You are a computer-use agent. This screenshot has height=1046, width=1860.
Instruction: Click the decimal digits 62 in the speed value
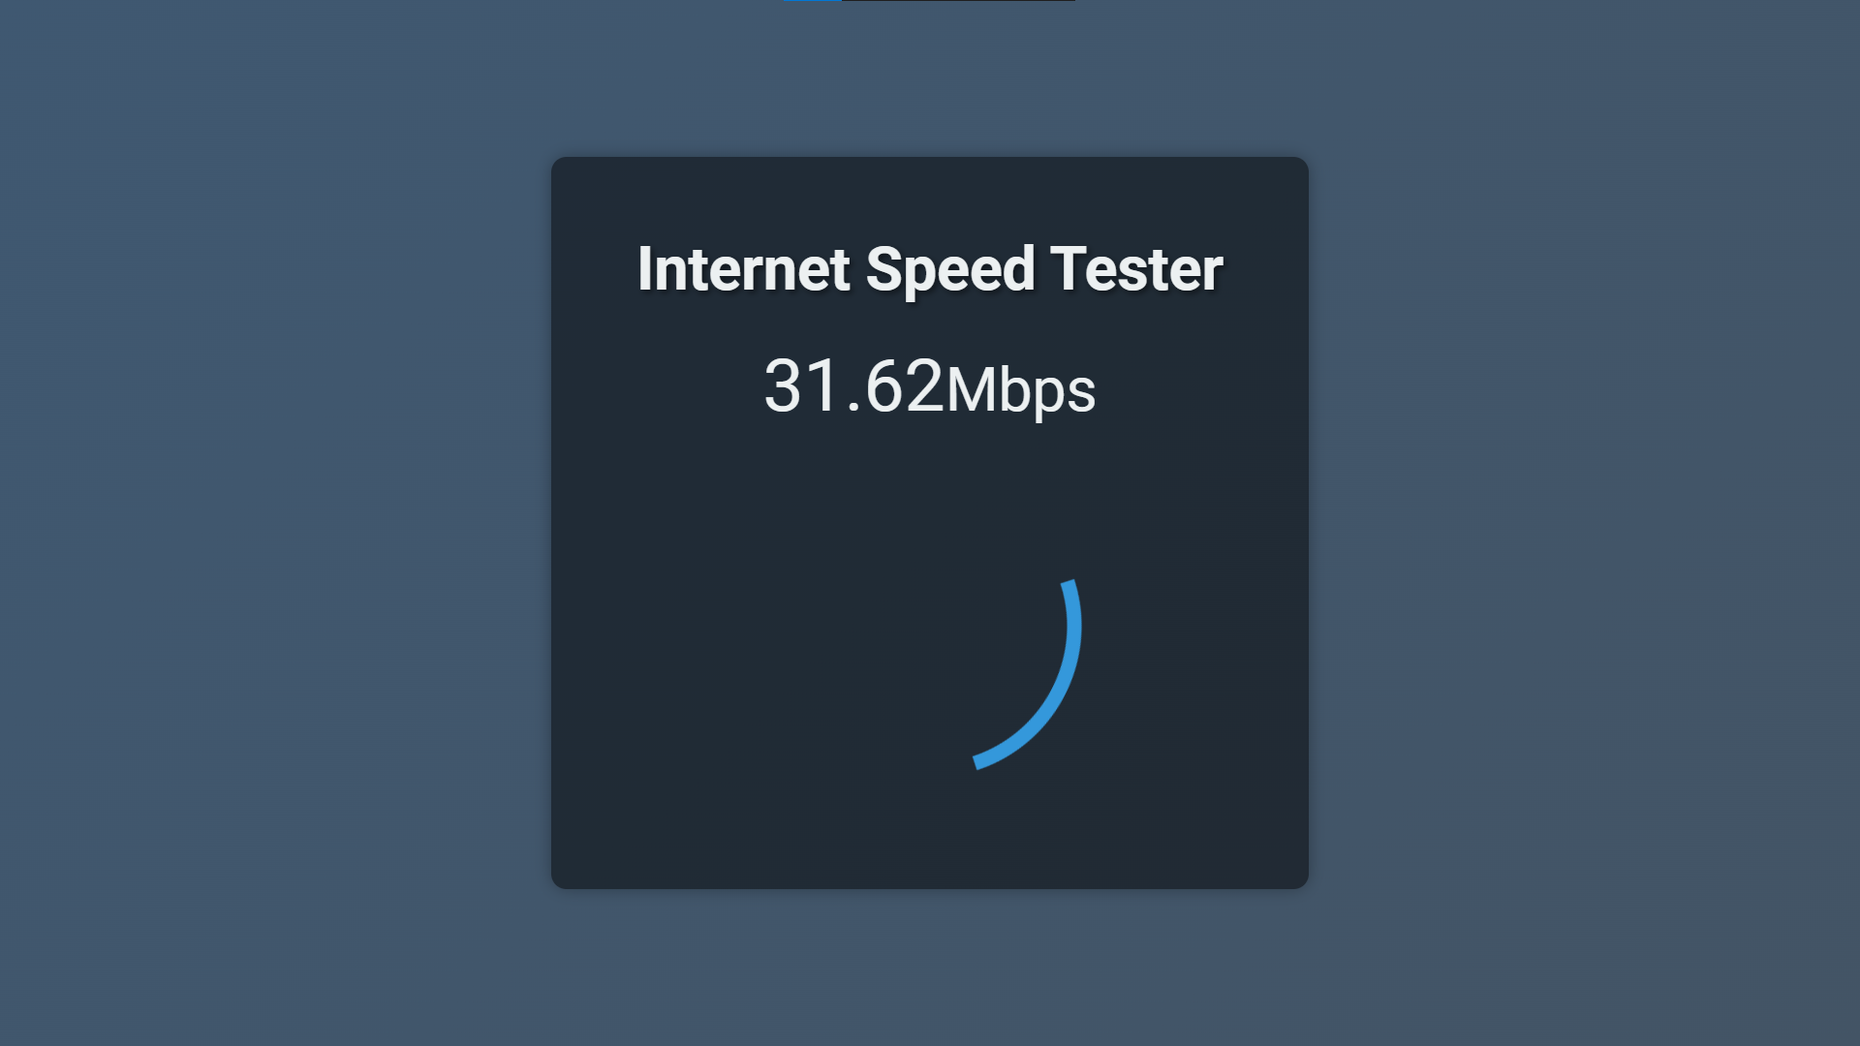904,386
